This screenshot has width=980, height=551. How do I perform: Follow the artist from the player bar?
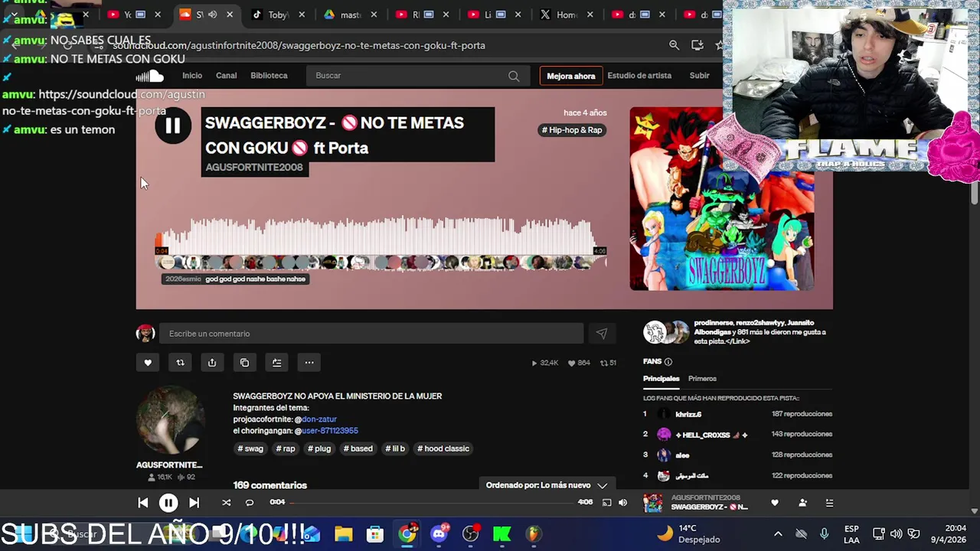pos(802,503)
